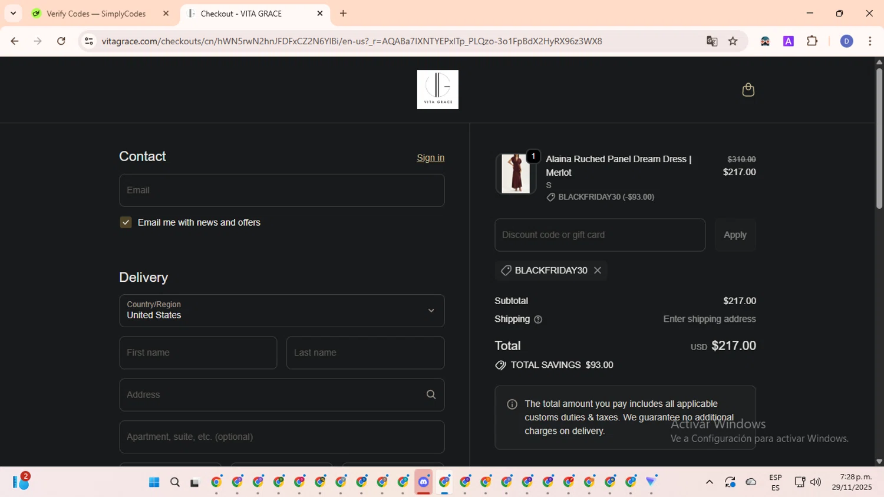The image size is (884, 497).
Task: Close the Verify Codes tab
Action: (x=166, y=13)
